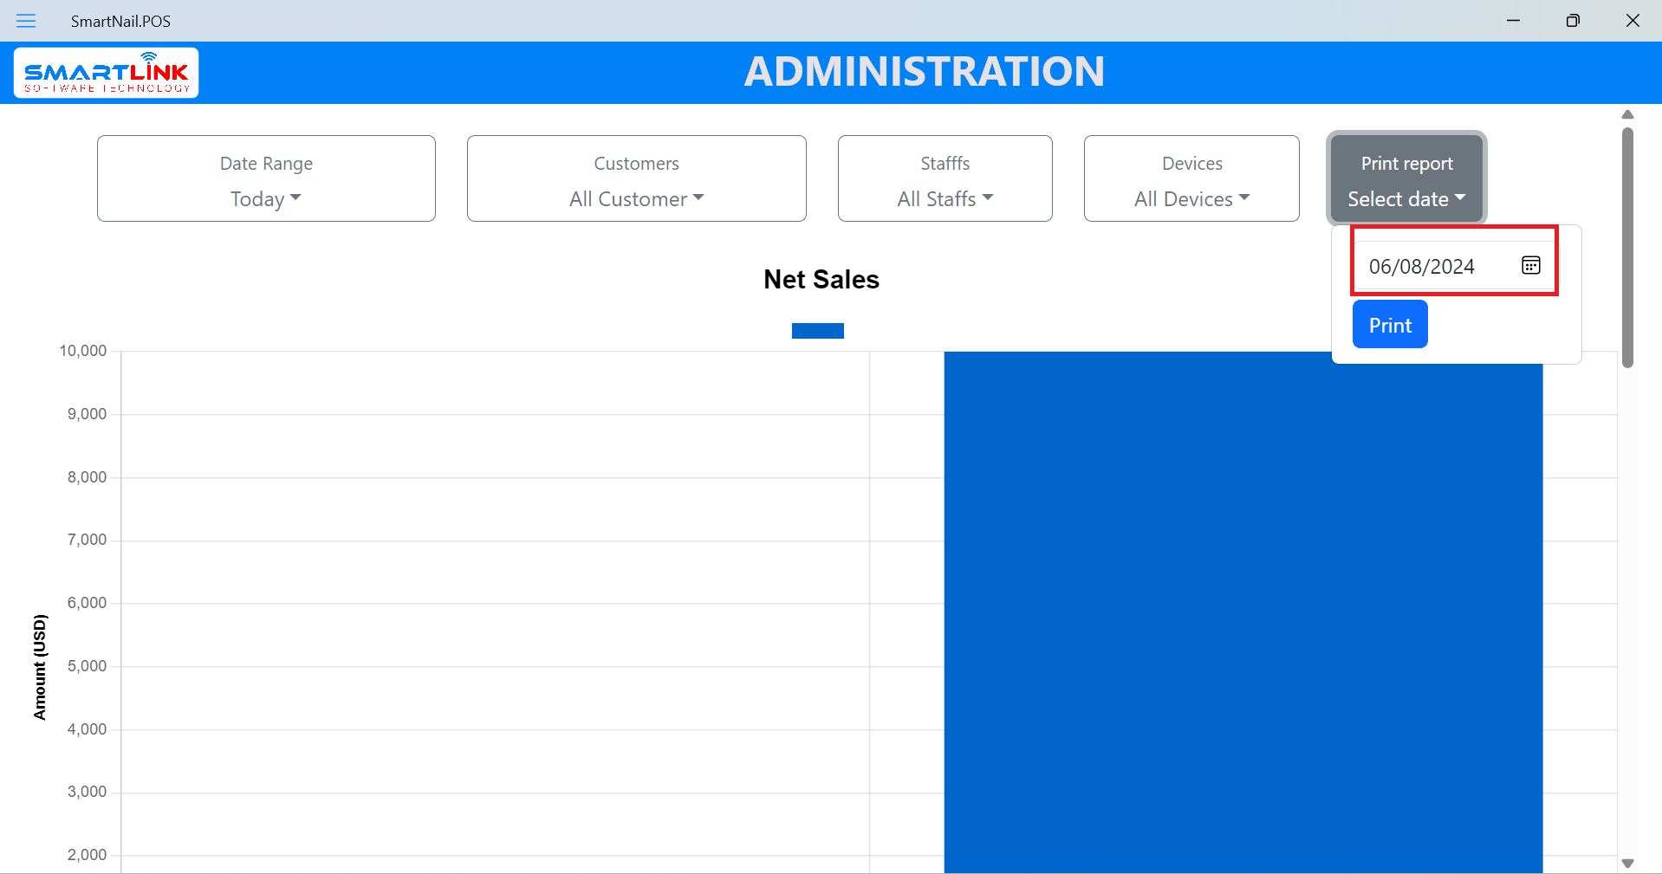Click the SmartLink logo
Viewport: 1662px width, 874px height.
[x=106, y=73]
